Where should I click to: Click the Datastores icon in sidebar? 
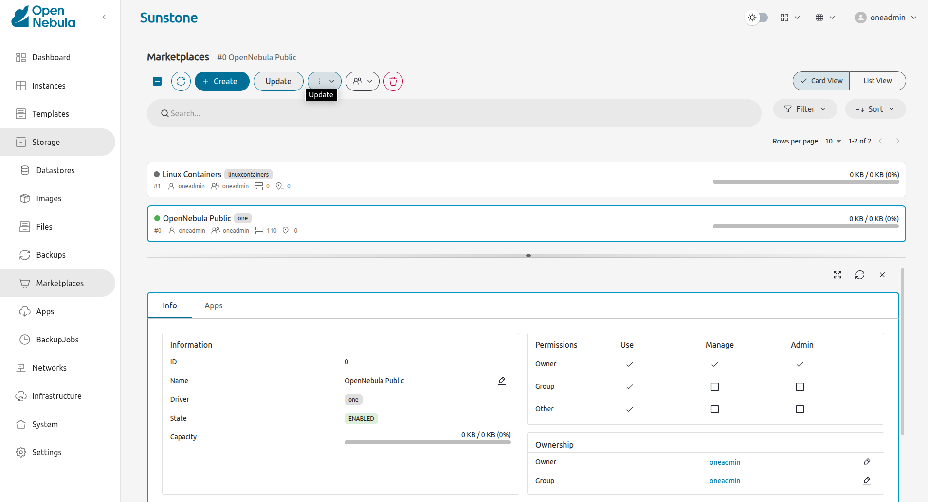coord(25,170)
